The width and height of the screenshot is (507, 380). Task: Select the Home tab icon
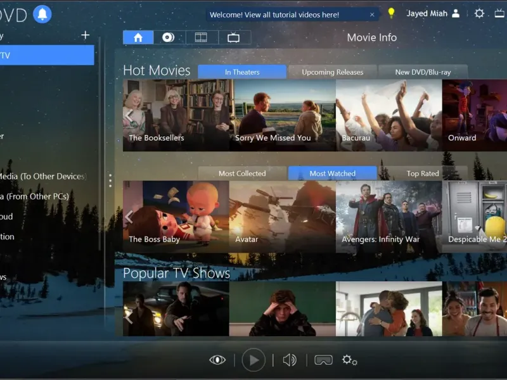[138, 37]
